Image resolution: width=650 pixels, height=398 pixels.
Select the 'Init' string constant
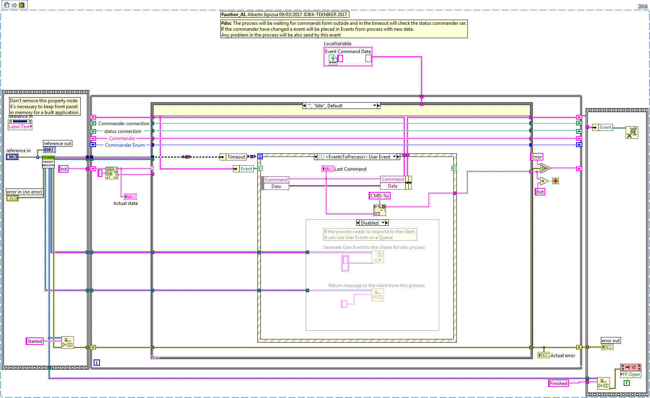pyautogui.click(x=63, y=169)
